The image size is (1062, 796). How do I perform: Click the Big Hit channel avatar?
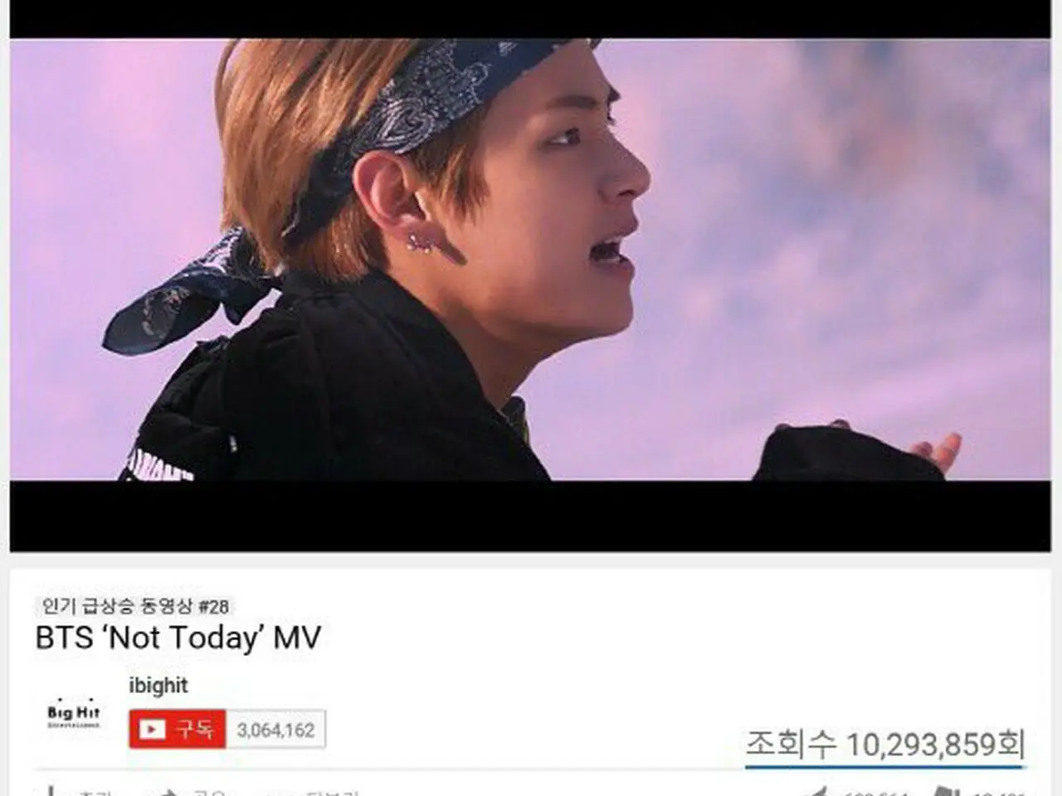click(x=73, y=714)
